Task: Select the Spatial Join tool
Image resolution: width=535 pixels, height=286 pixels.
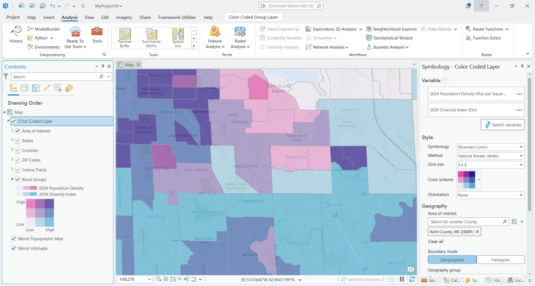Action: (178, 38)
